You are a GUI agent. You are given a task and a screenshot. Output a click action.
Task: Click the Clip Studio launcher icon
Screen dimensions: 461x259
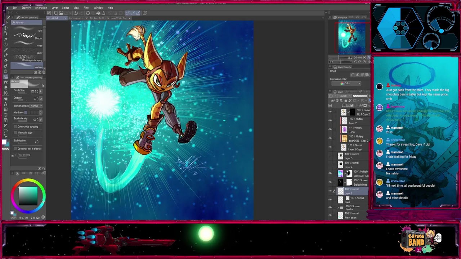[x=49, y=13]
